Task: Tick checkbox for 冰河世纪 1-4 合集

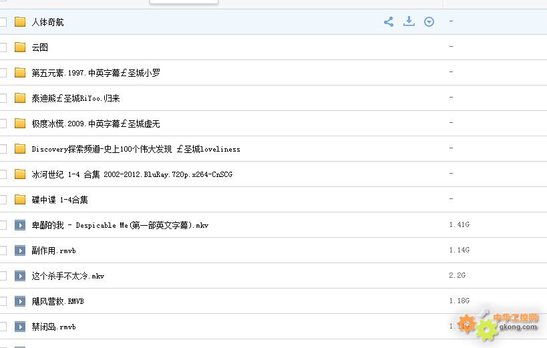Action: (3, 174)
